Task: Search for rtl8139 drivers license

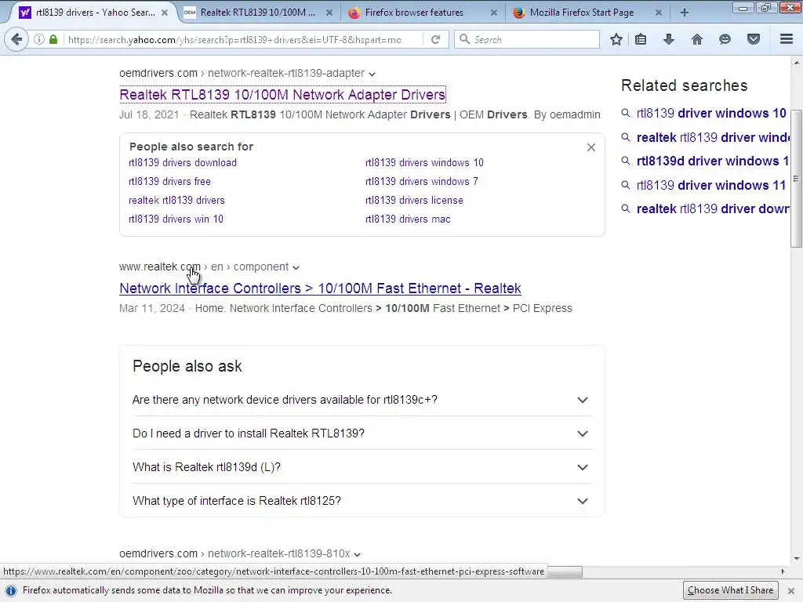Action: click(x=414, y=200)
